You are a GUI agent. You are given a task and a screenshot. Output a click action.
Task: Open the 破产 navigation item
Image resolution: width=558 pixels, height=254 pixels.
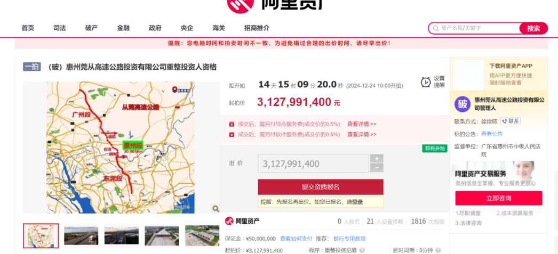tap(91, 28)
